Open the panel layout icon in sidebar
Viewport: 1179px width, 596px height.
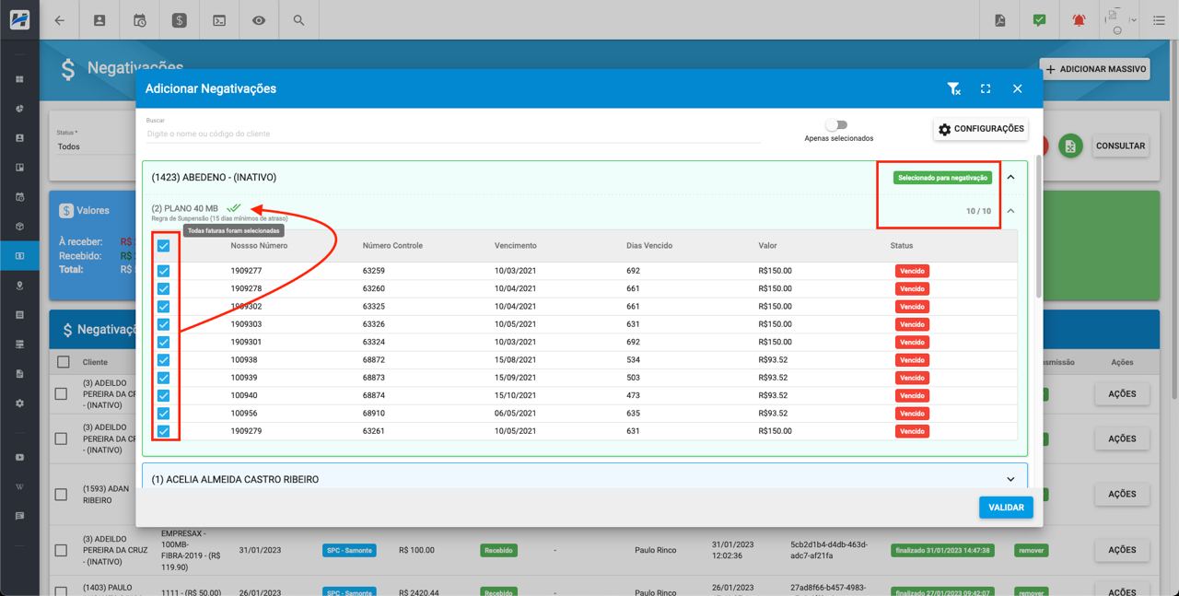tap(19, 168)
